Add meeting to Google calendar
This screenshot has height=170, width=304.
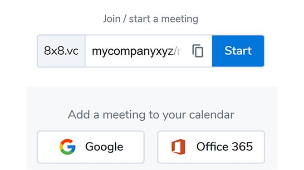pyautogui.click(x=91, y=147)
